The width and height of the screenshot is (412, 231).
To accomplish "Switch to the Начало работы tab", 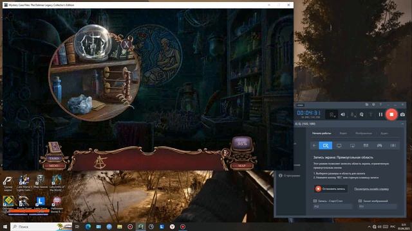I will point(321,133).
